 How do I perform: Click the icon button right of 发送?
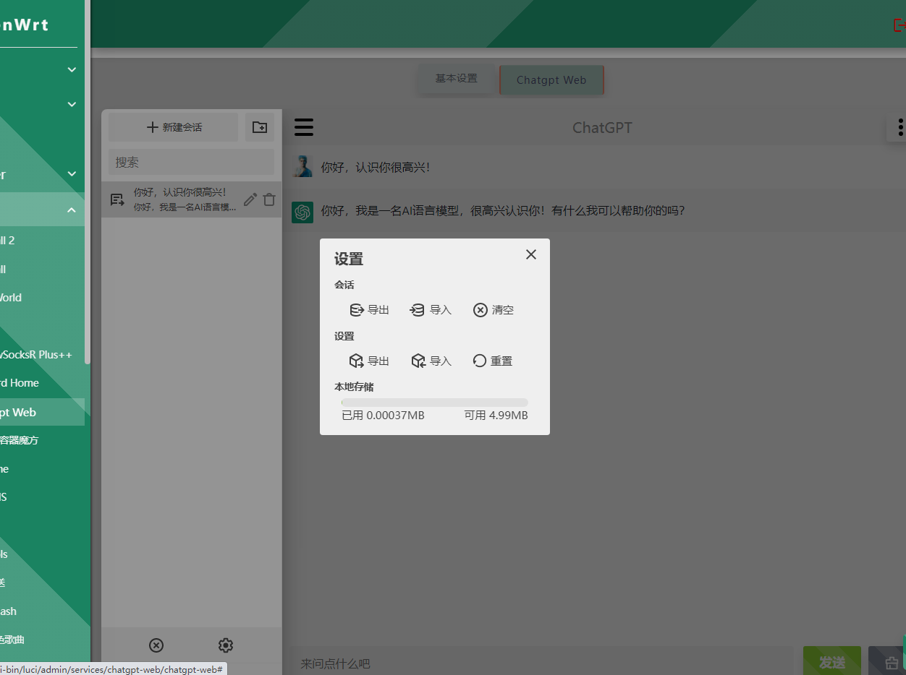[890, 662]
